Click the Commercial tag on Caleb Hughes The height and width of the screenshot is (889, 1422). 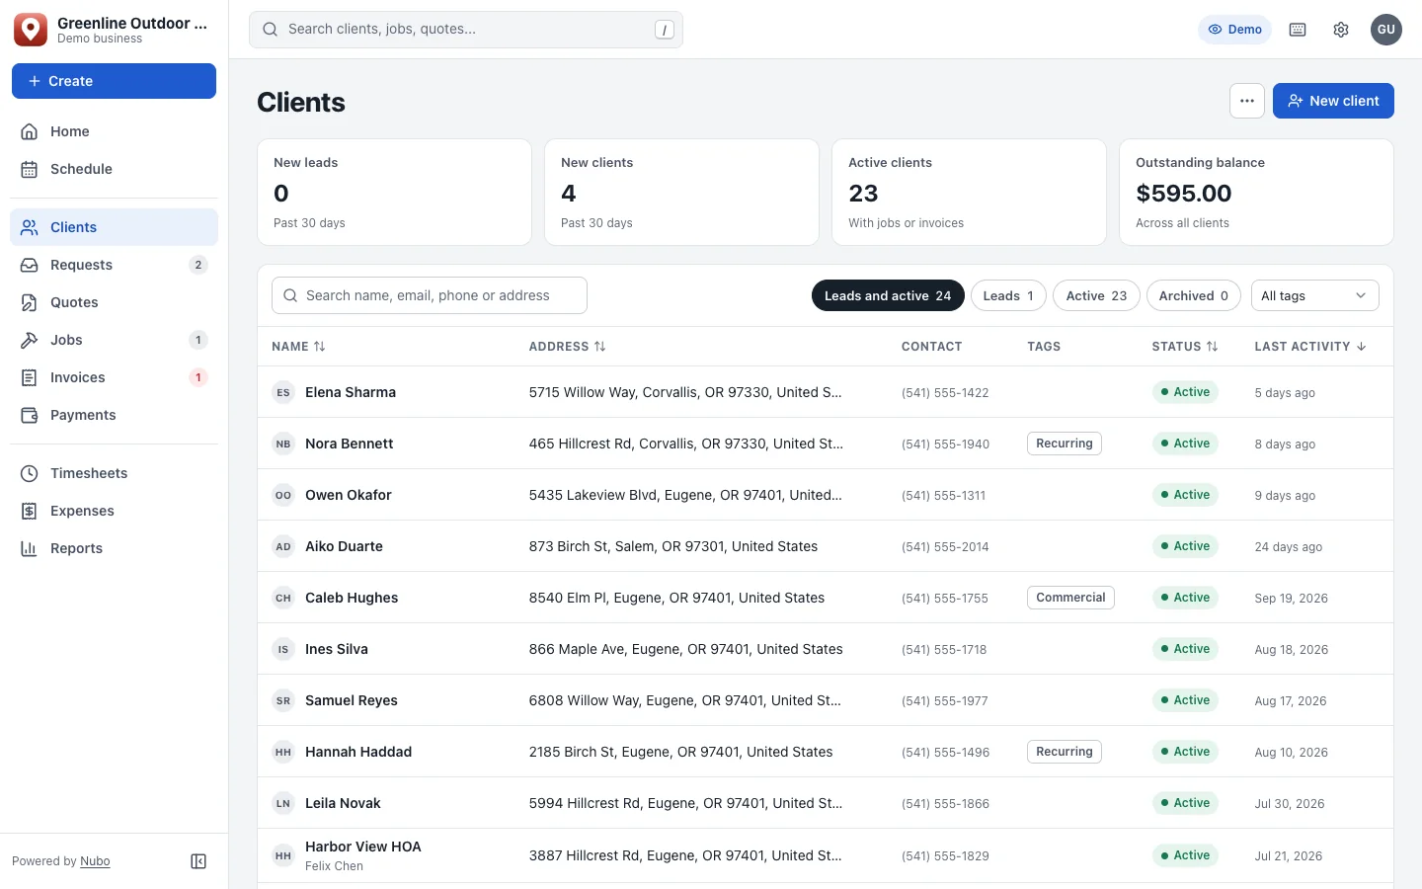1070,598
